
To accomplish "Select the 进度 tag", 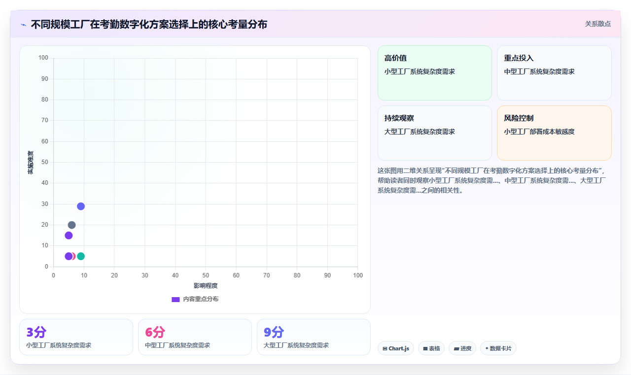I will tap(462, 348).
